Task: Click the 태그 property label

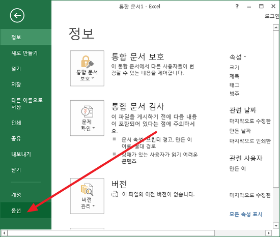Action: coord(234,85)
